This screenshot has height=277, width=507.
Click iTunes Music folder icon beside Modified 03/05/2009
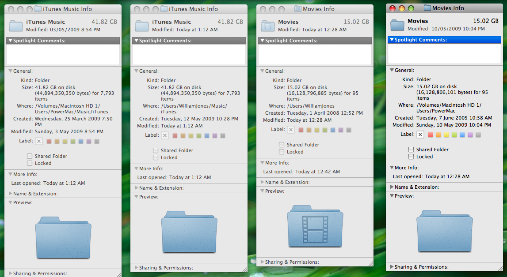click(x=15, y=26)
